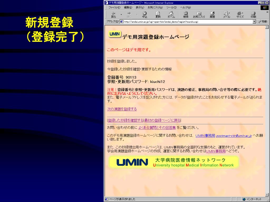The height and width of the screenshot is (202, 270).
Task: Click the password text kiuchi12
Action: point(158,82)
